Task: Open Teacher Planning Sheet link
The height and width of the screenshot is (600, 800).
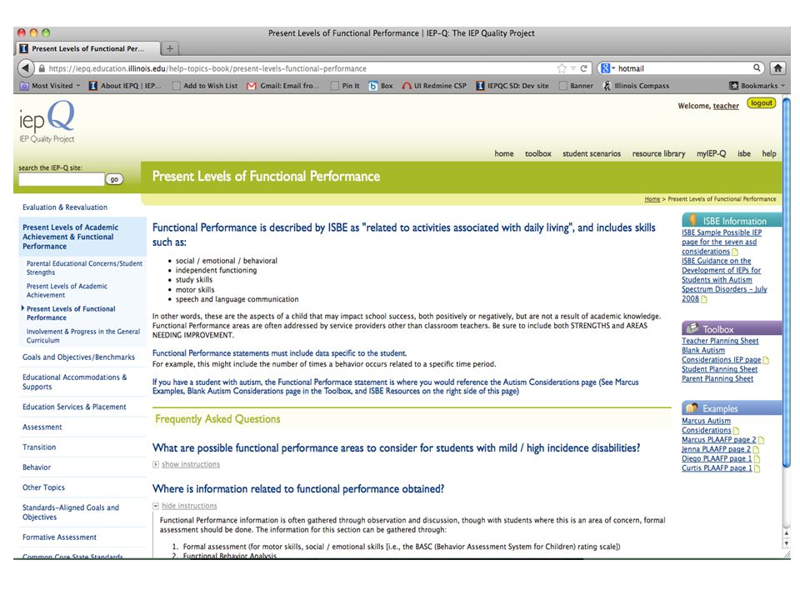Action: (x=720, y=341)
